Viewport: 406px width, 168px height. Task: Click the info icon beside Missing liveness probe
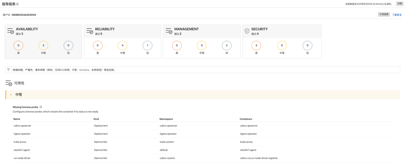pyautogui.click(x=41, y=107)
